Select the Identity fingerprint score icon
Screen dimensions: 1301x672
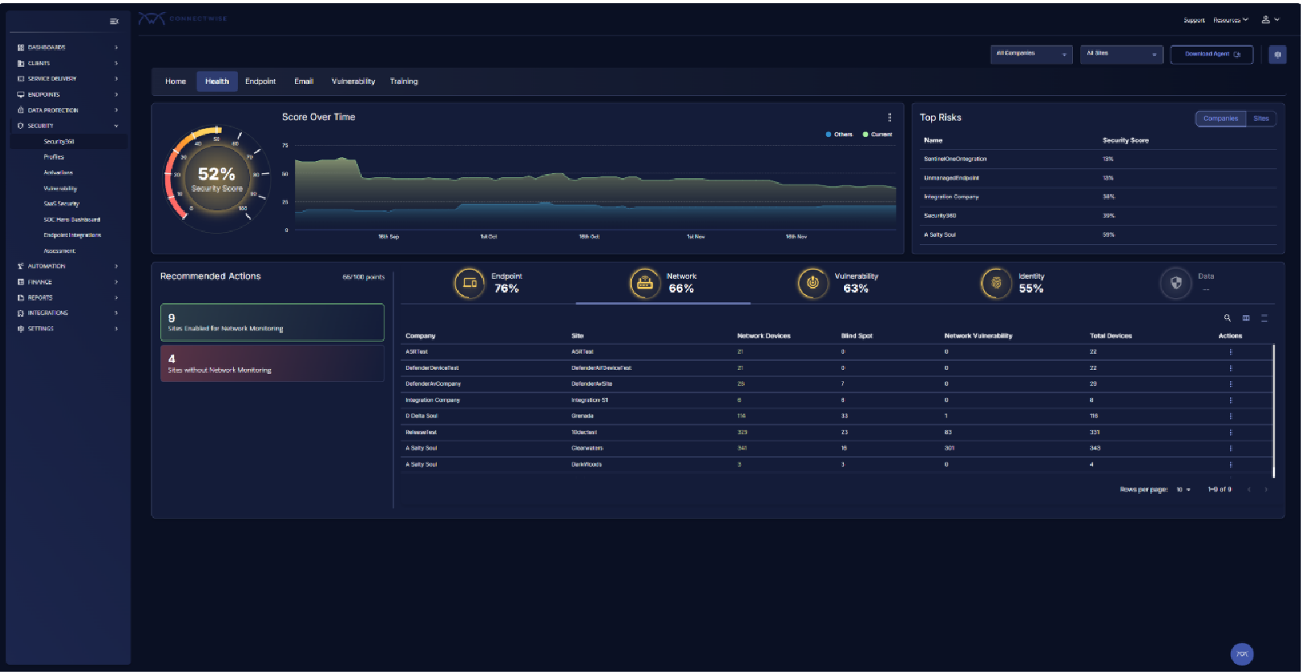click(x=996, y=283)
